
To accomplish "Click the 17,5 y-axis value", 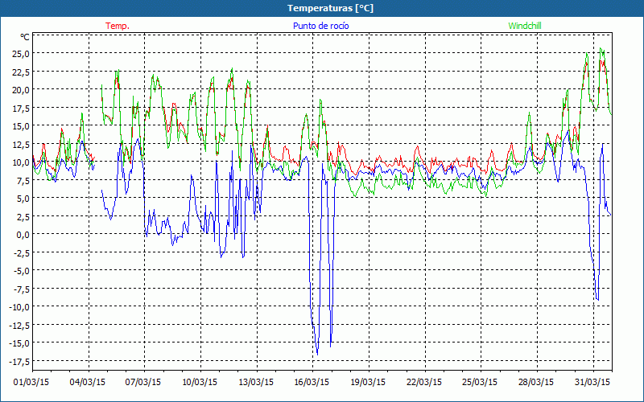I will [x=21, y=108].
